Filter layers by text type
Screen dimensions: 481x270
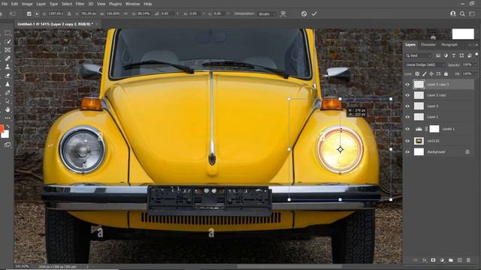(x=454, y=55)
